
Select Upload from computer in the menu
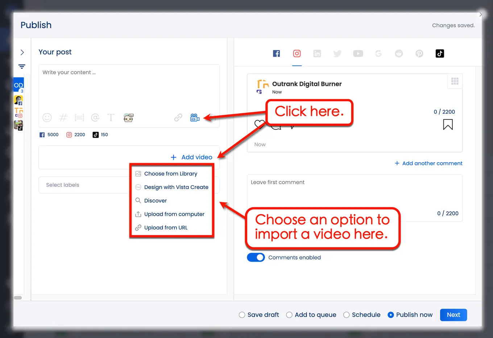(x=174, y=214)
